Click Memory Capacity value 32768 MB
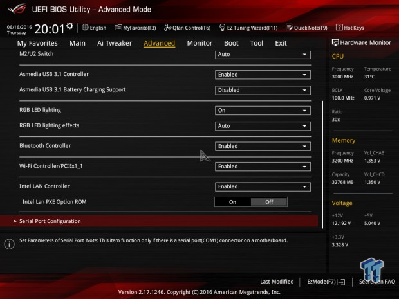This screenshot has height=299, width=399. click(x=342, y=182)
